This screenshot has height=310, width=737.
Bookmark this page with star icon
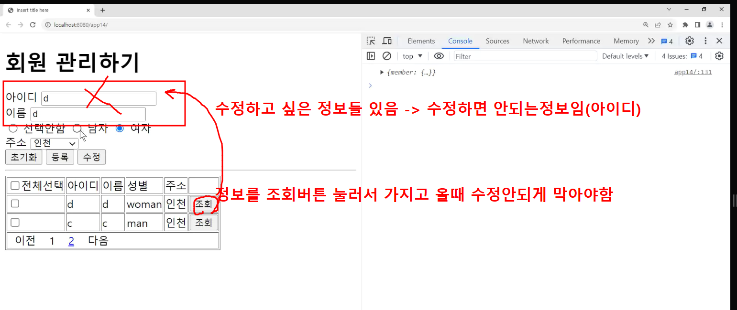click(x=670, y=25)
